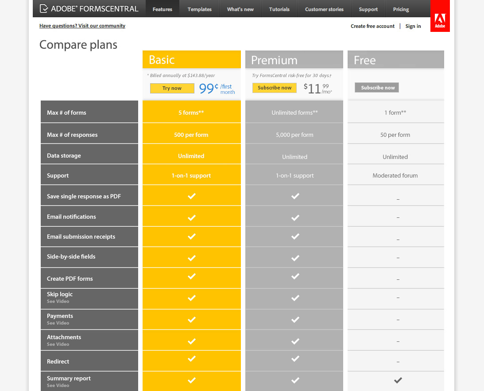The height and width of the screenshot is (391, 484).
Task: Click the Premium checkmark for Summary report
Action: point(295,380)
